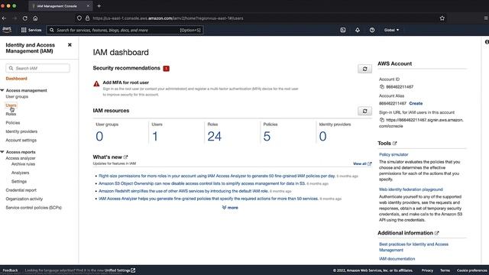
Task: Click the User groups count 0
Action: (x=99, y=136)
